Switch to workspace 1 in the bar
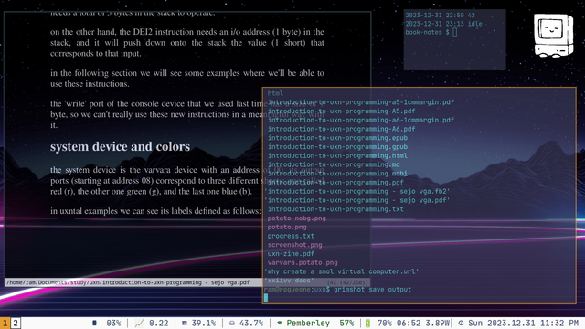Screen dimensions: 585x329 [5, 323]
